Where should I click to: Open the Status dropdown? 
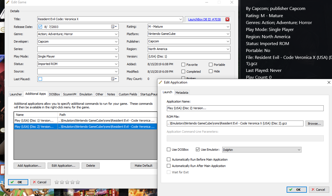(116, 64)
